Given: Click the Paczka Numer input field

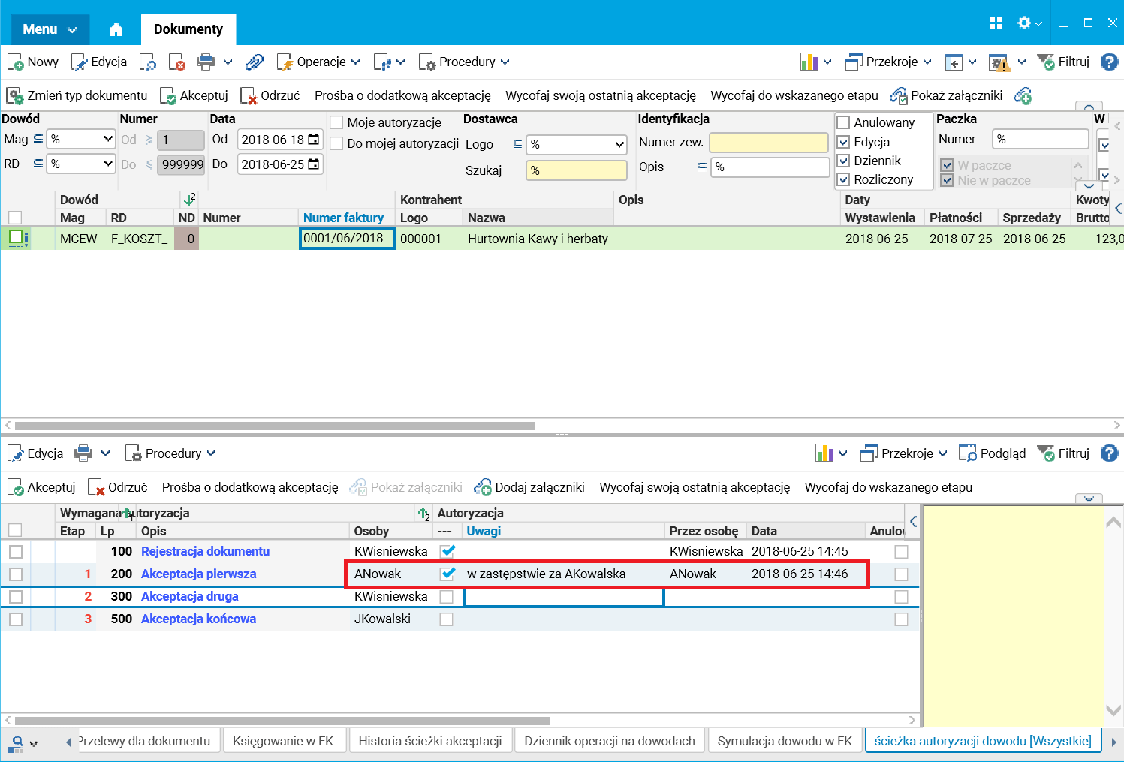Looking at the screenshot, I should tap(1040, 140).
